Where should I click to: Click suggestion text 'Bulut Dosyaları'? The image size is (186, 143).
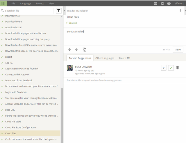tap(83, 67)
